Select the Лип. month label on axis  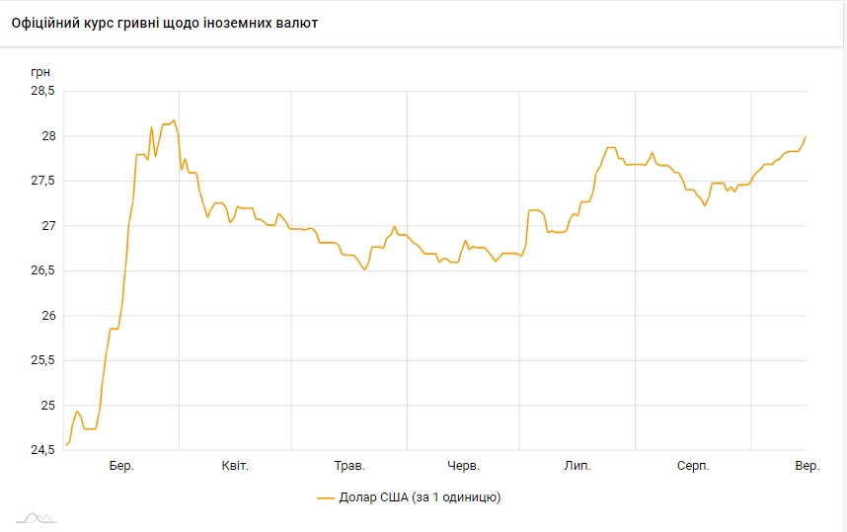[577, 466]
